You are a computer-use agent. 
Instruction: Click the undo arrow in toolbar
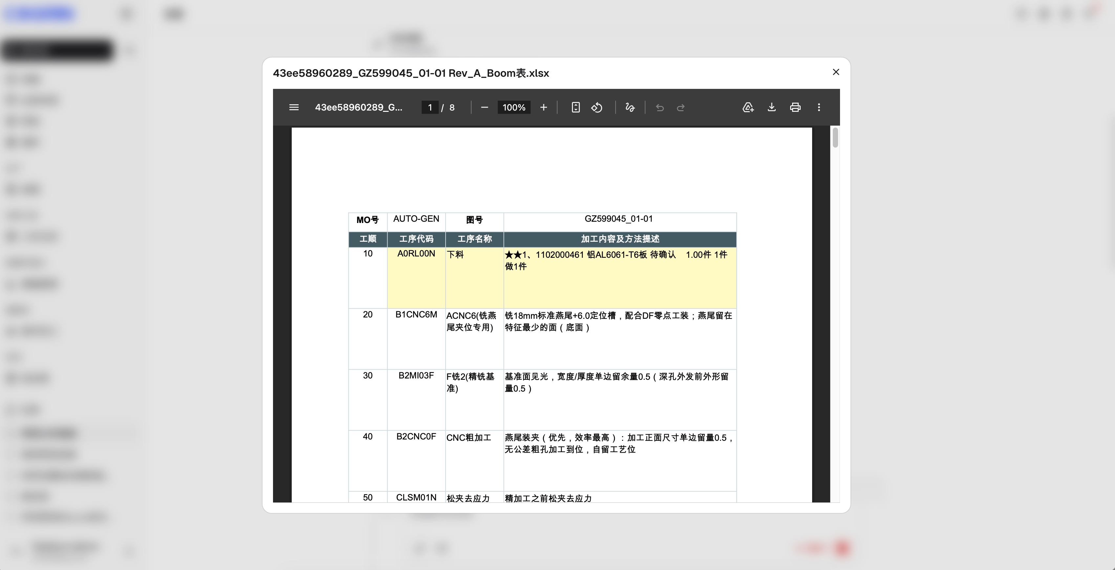pos(660,107)
